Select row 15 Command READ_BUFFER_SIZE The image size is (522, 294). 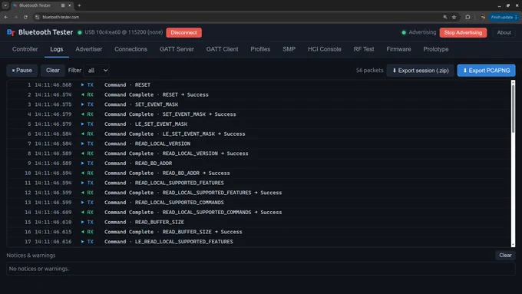259,222
